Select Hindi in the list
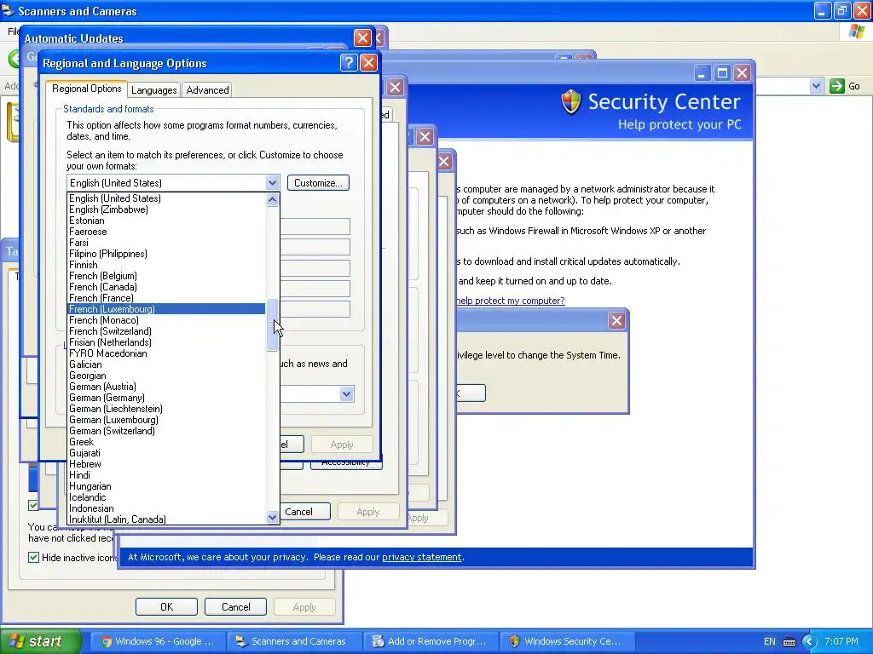This screenshot has height=654, width=873. [x=166, y=475]
